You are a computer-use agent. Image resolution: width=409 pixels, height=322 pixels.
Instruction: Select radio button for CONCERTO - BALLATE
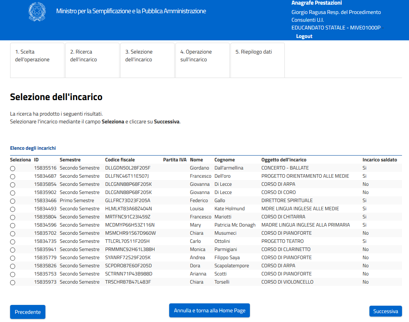13,168
